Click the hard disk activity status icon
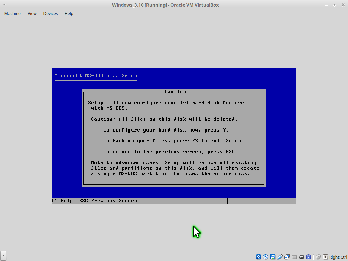Viewport: 348px width, 261px height. tap(259, 257)
